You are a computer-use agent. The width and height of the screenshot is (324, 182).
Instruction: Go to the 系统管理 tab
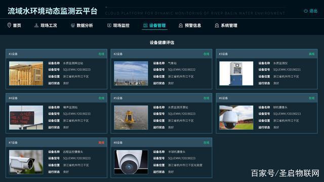226,25
